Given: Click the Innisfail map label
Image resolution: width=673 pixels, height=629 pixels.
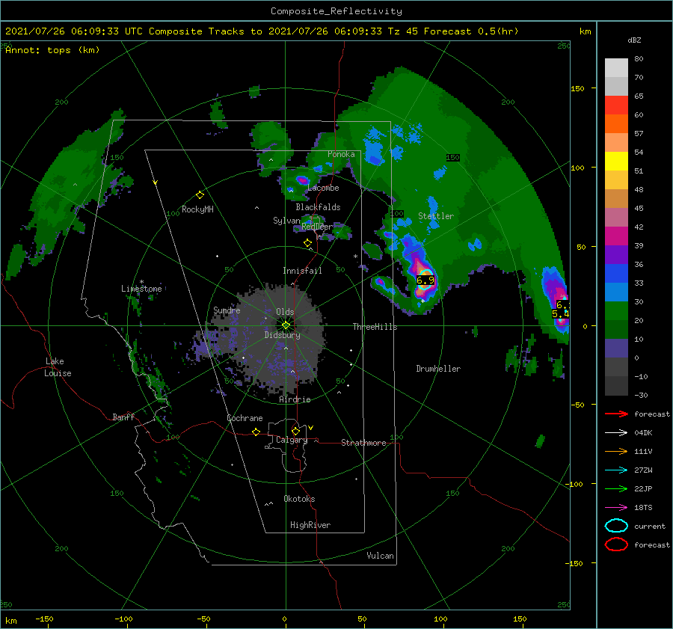Looking at the screenshot, I should tap(302, 271).
